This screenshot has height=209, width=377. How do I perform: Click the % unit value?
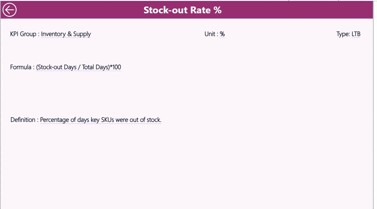tap(222, 34)
